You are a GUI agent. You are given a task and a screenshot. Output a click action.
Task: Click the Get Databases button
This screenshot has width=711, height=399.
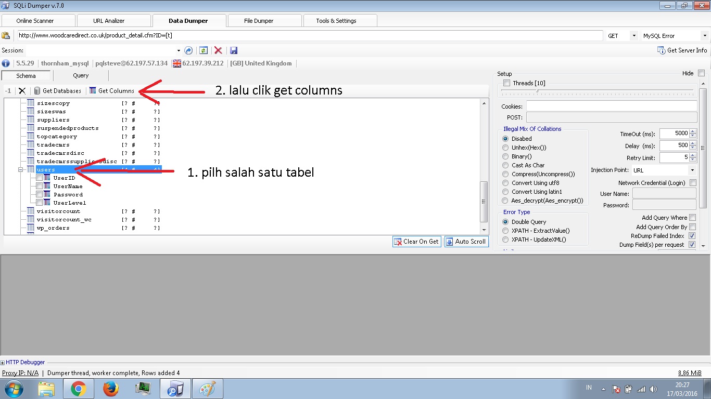pyautogui.click(x=57, y=91)
